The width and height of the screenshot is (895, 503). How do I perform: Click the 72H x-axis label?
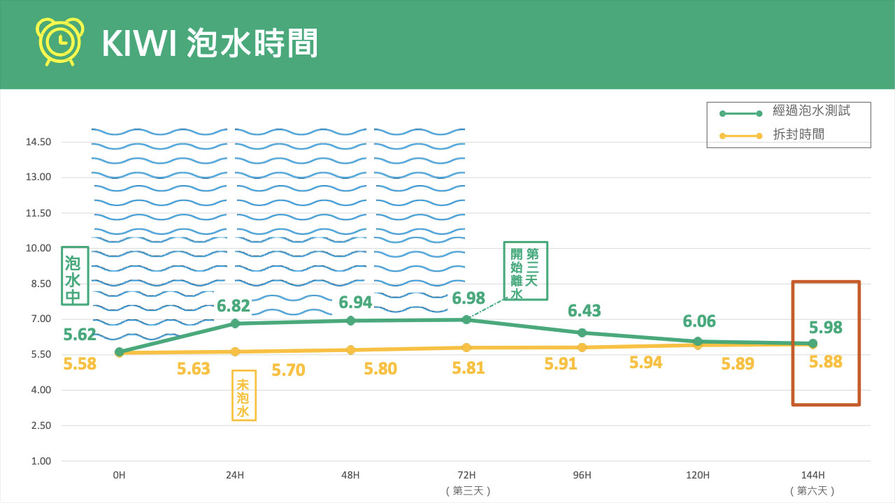466,476
